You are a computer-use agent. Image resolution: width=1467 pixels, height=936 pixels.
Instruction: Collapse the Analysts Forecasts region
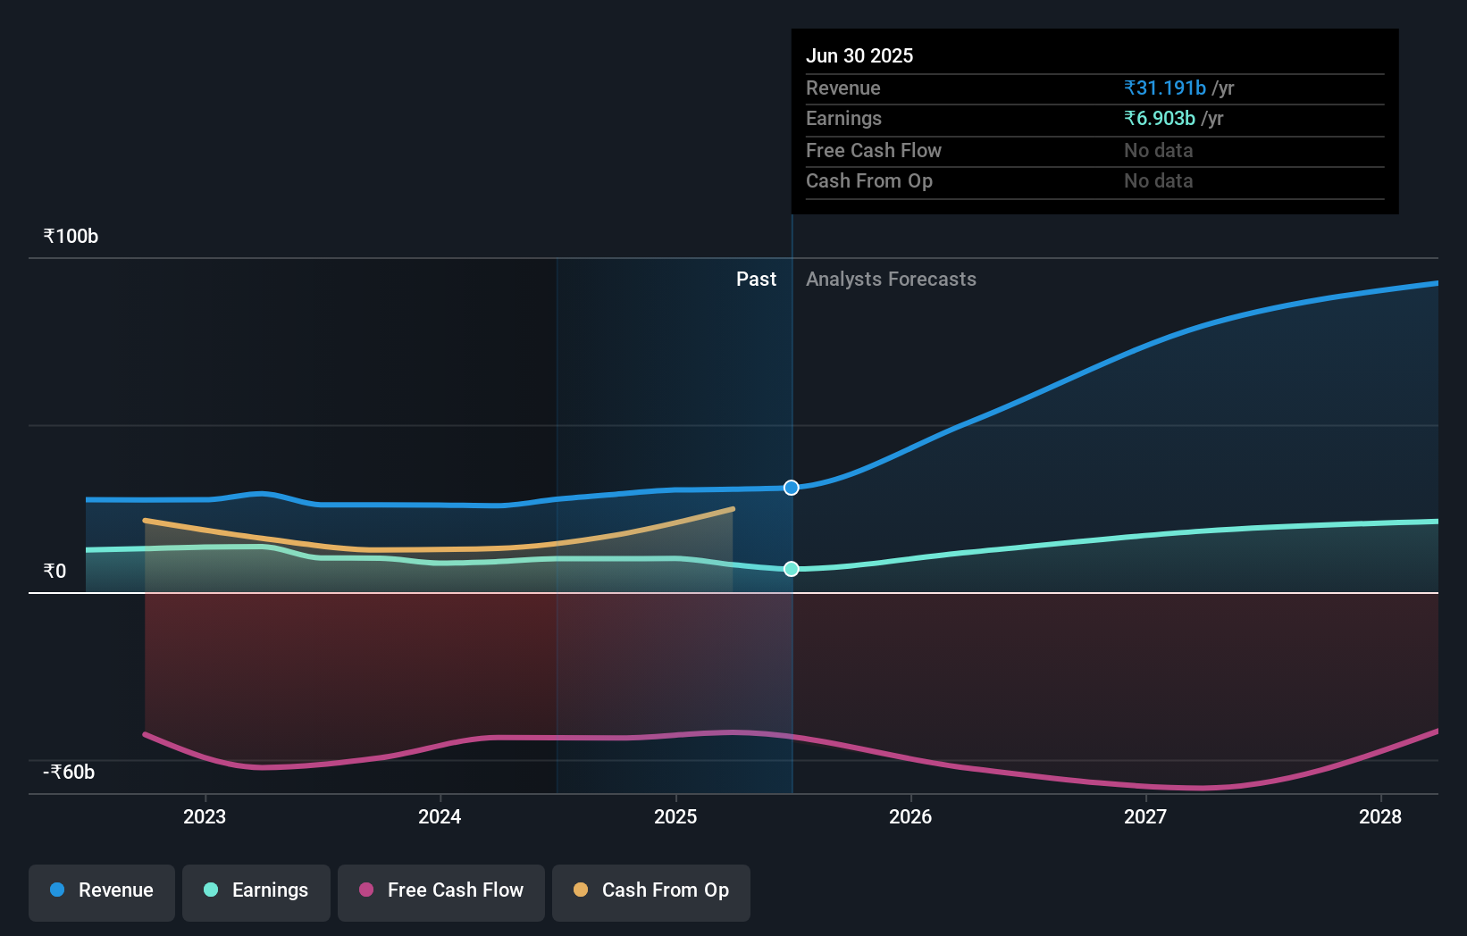pyautogui.click(x=891, y=280)
